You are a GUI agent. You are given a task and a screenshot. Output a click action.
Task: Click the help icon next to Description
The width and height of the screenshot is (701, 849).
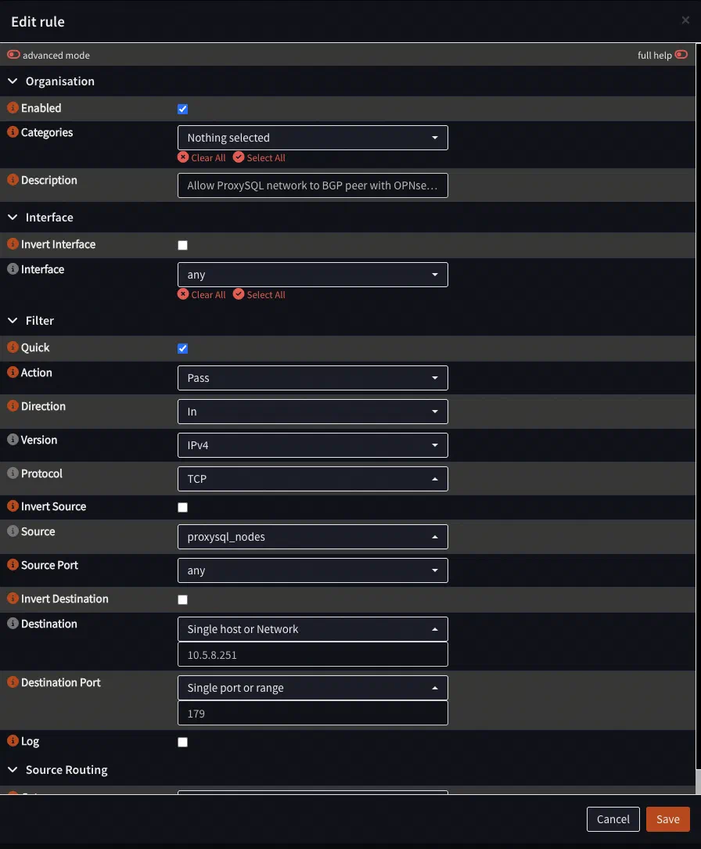13,179
